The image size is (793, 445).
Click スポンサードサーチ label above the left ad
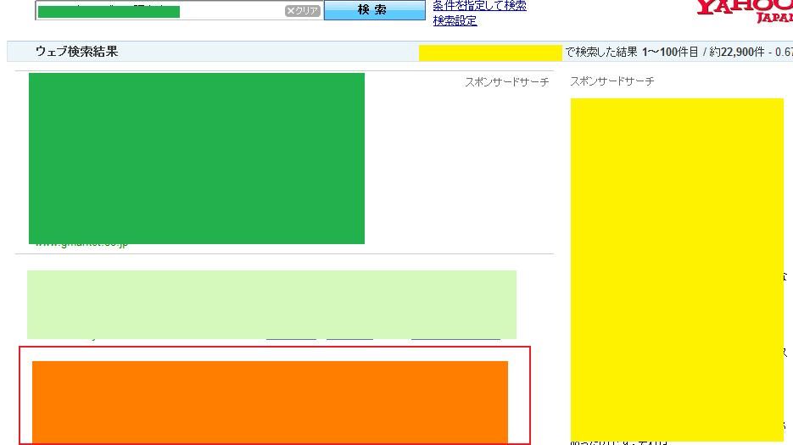click(x=506, y=82)
